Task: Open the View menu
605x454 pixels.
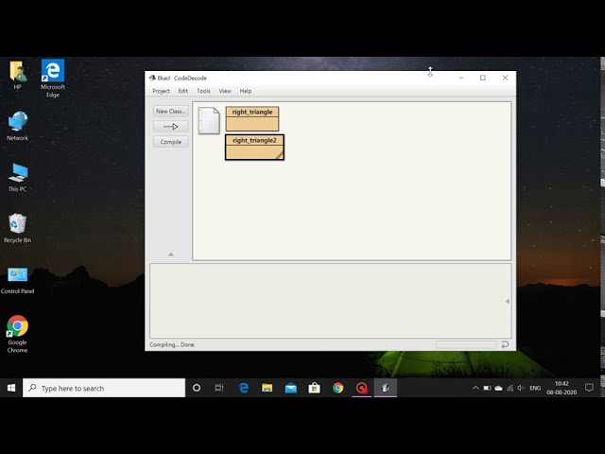Action: pos(225,91)
